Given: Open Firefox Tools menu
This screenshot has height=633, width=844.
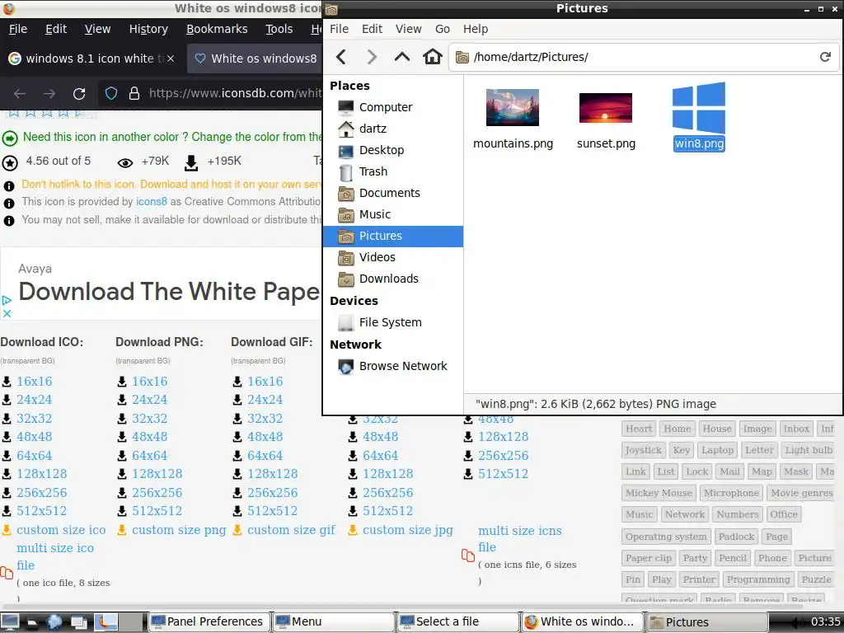Looking at the screenshot, I should tap(279, 29).
